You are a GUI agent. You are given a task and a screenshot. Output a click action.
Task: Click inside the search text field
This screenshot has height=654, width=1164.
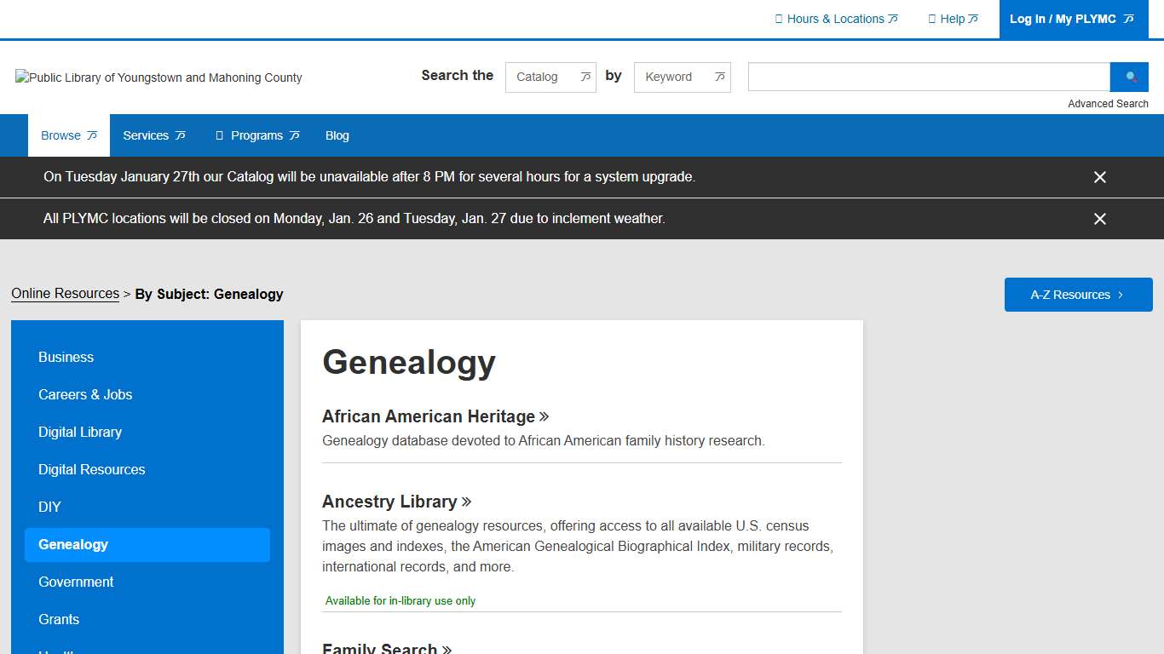927,77
